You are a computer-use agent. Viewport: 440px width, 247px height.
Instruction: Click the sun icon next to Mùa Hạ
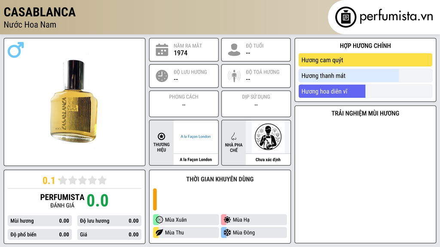[x=227, y=220]
